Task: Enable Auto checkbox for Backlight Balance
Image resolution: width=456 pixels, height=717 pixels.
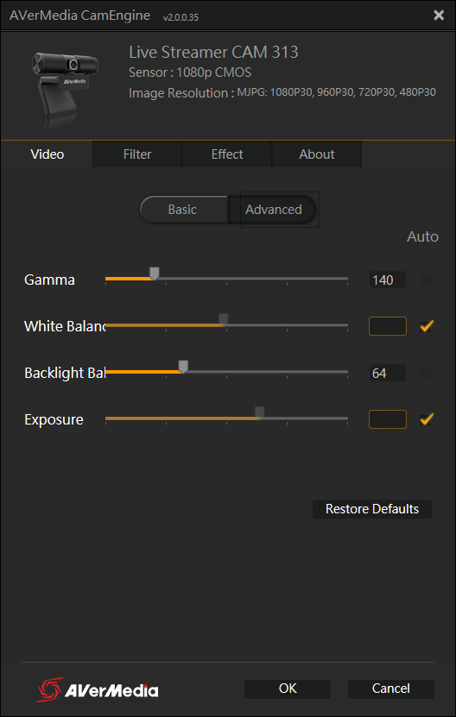Action: [425, 373]
